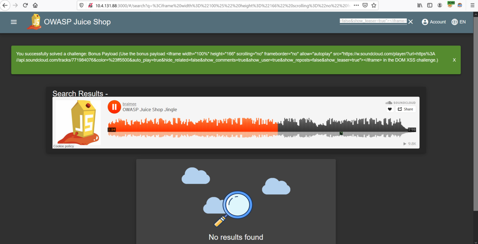This screenshot has width=478, height=244.
Task: Click the track duration label at waveform end
Action: pos(412,130)
